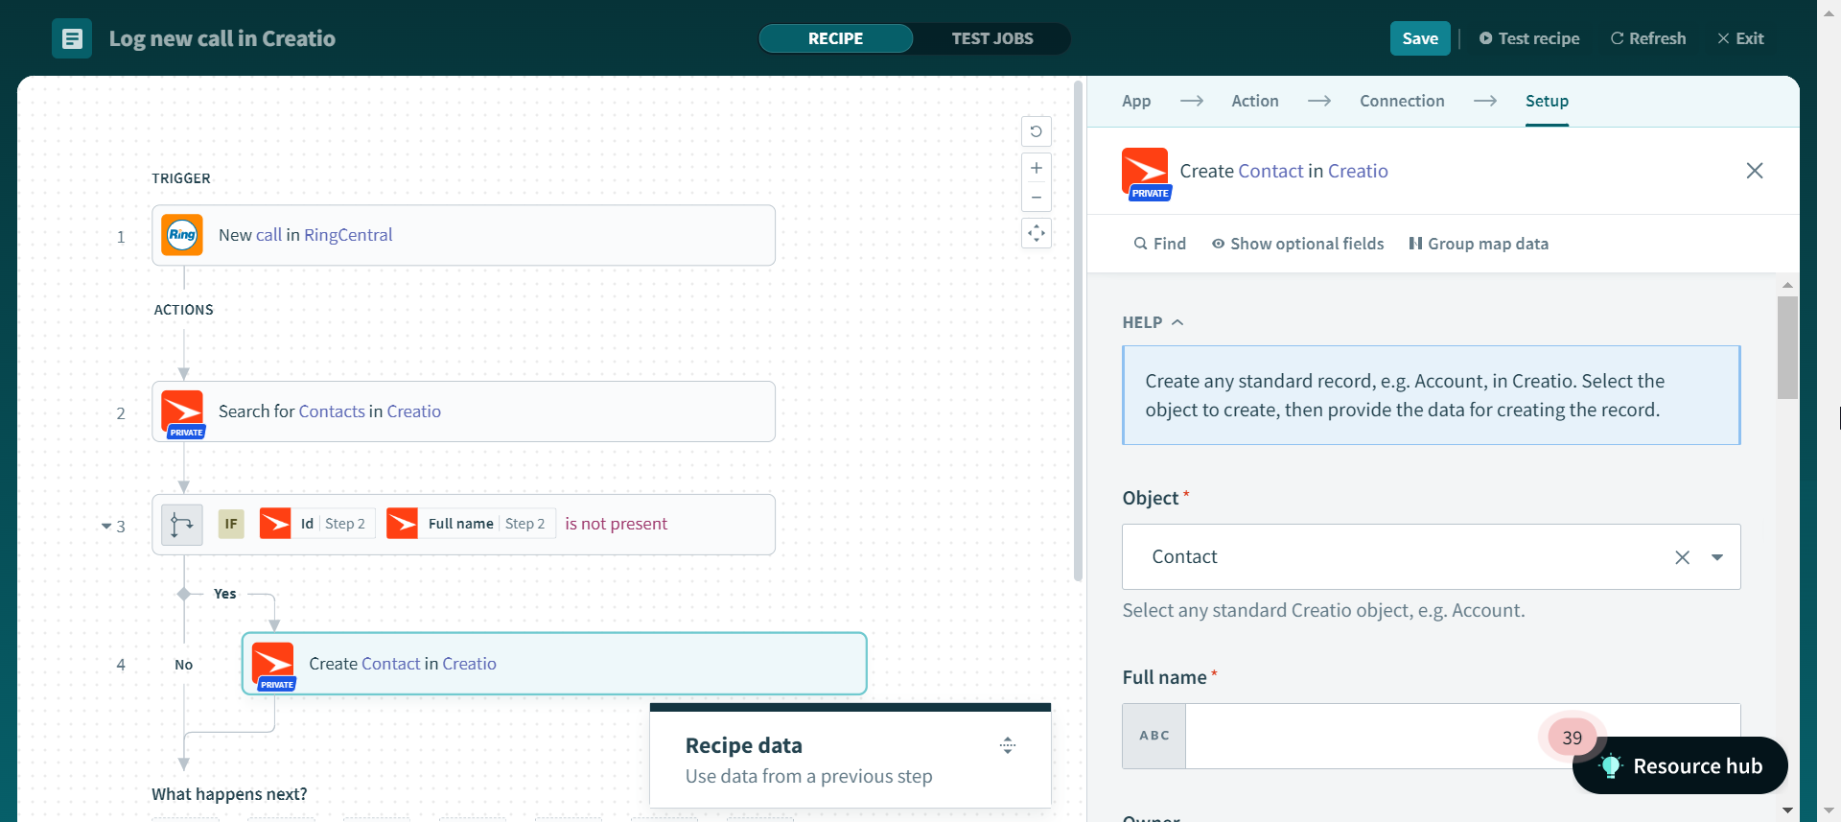Screen dimensions: 1841x822
Task: Go to the App breadcrumb step
Action: click(x=1136, y=101)
